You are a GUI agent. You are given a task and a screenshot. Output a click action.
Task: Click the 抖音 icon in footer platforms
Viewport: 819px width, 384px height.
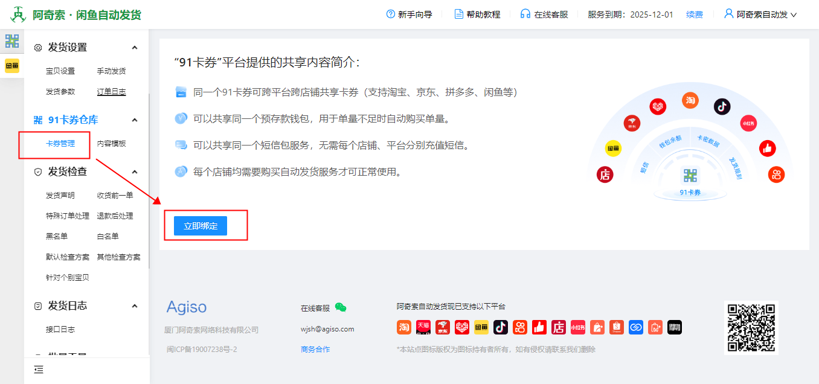click(501, 327)
